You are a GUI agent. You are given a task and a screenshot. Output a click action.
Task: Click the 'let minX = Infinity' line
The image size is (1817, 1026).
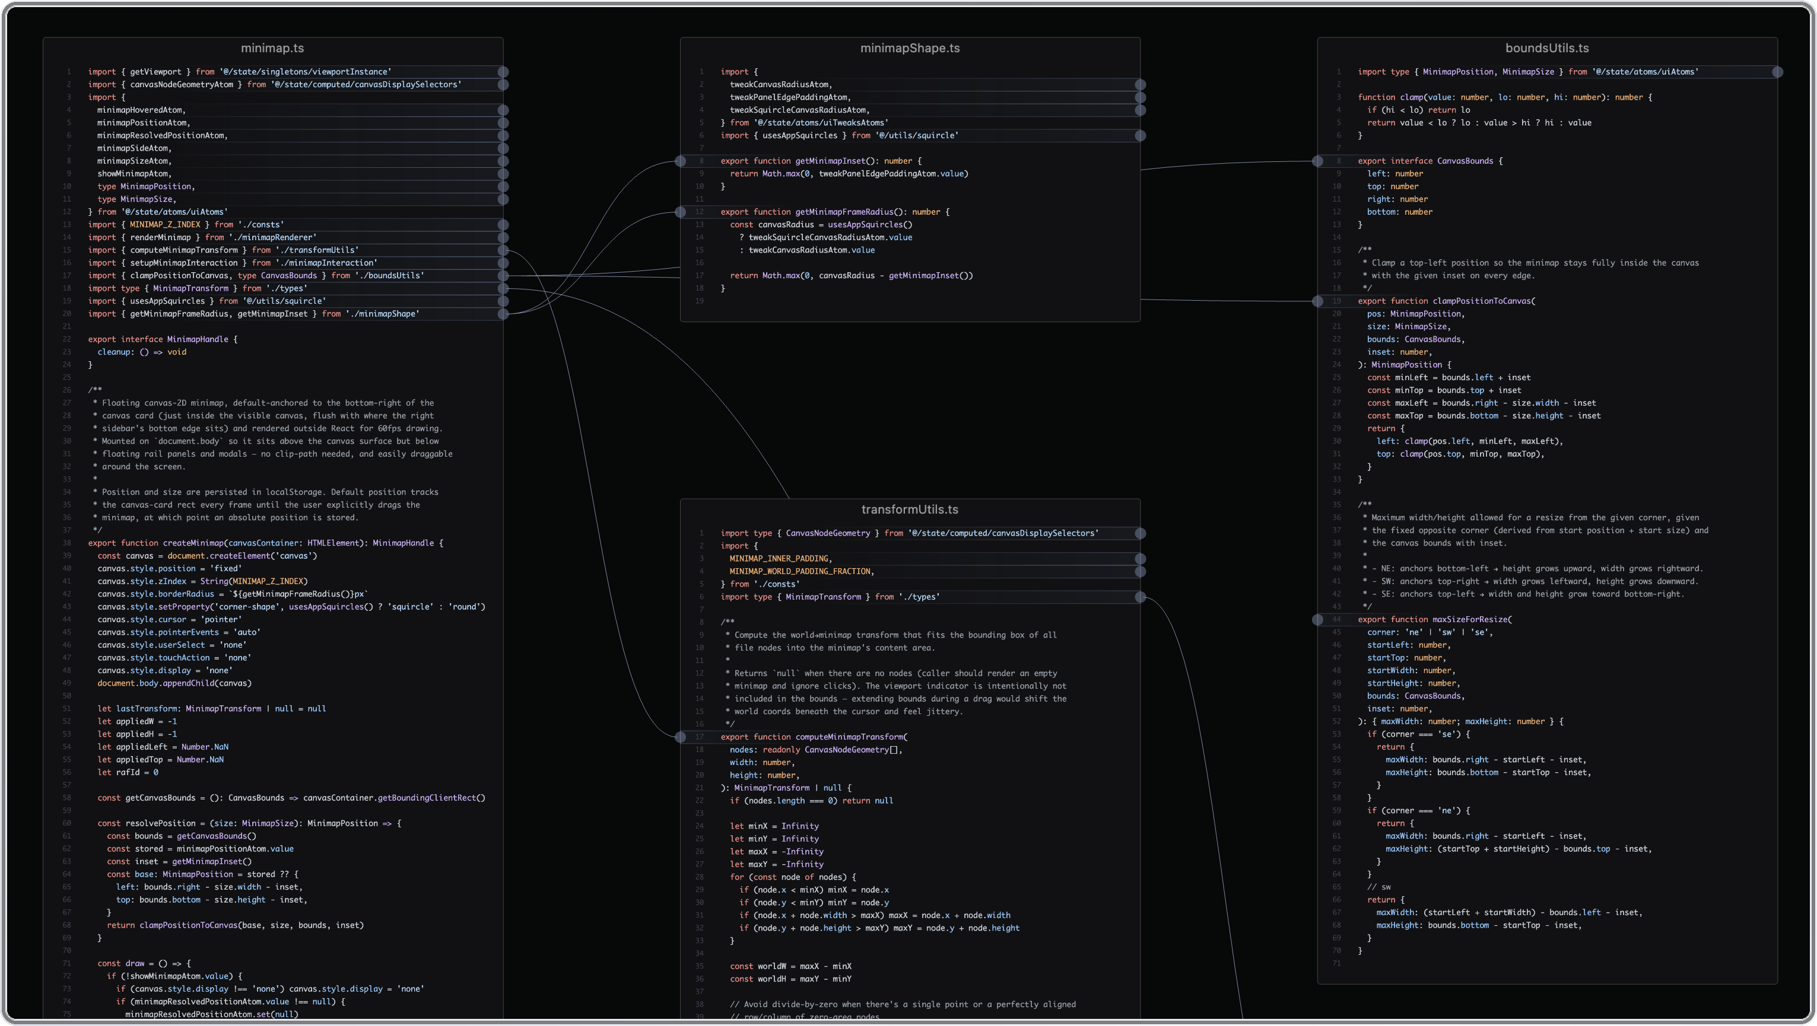[774, 826]
